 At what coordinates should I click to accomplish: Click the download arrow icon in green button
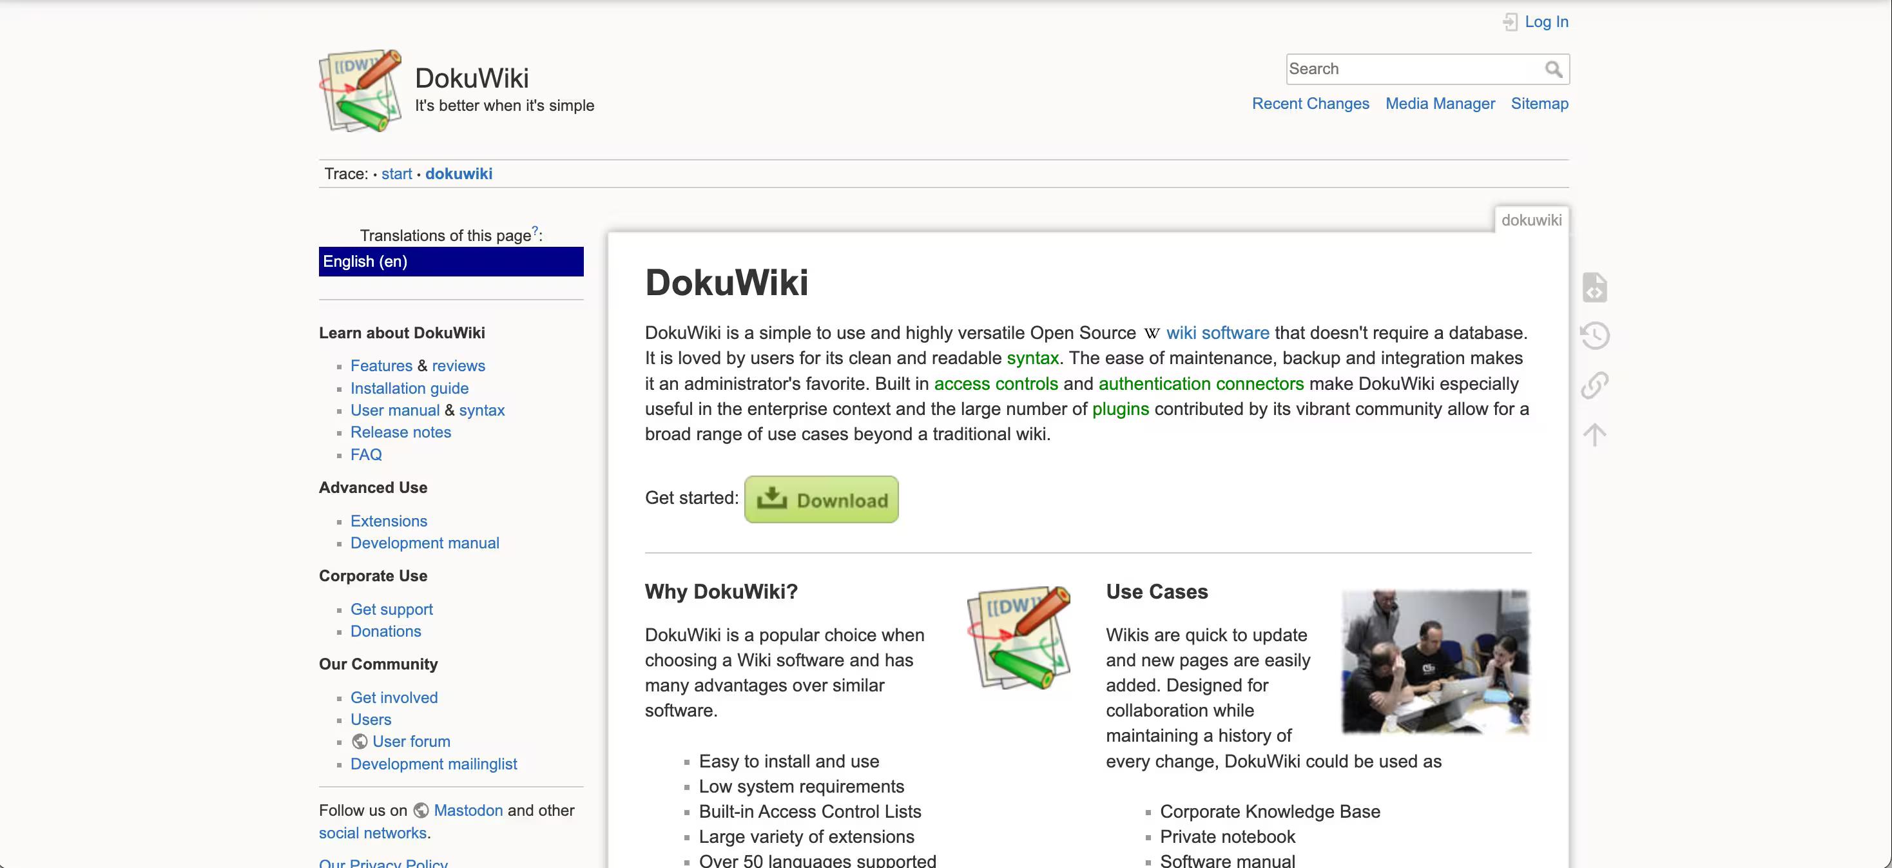772,499
